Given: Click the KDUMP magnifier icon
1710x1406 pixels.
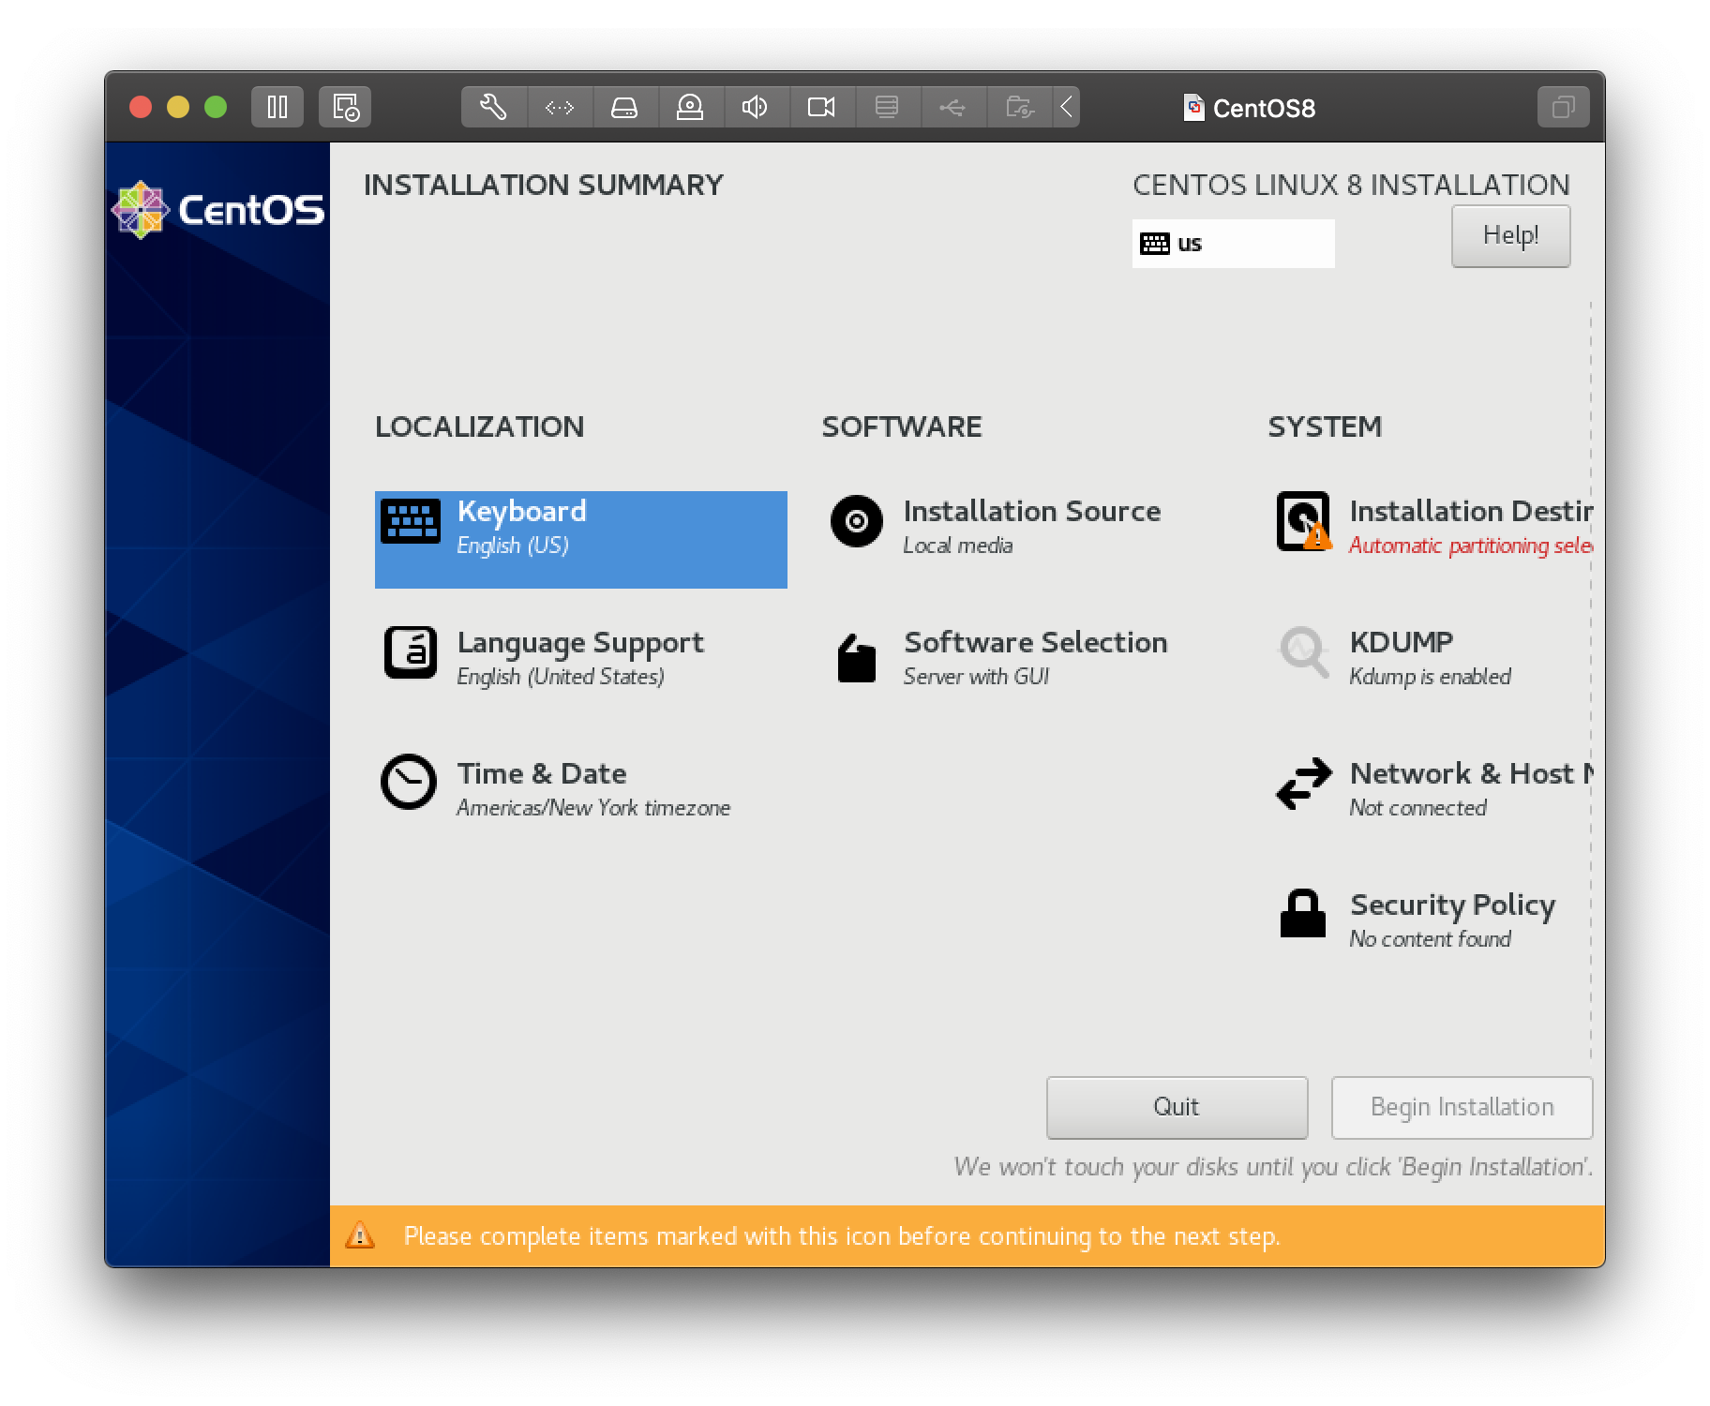Looking at the screenshot, I should coord(1303,651).
